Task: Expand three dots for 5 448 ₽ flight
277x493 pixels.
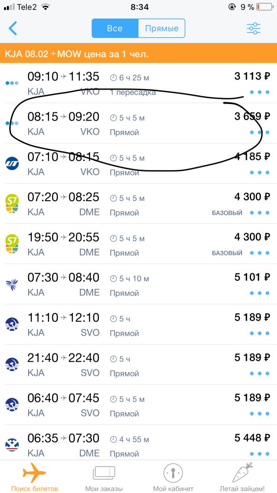Action: point(259,454)
